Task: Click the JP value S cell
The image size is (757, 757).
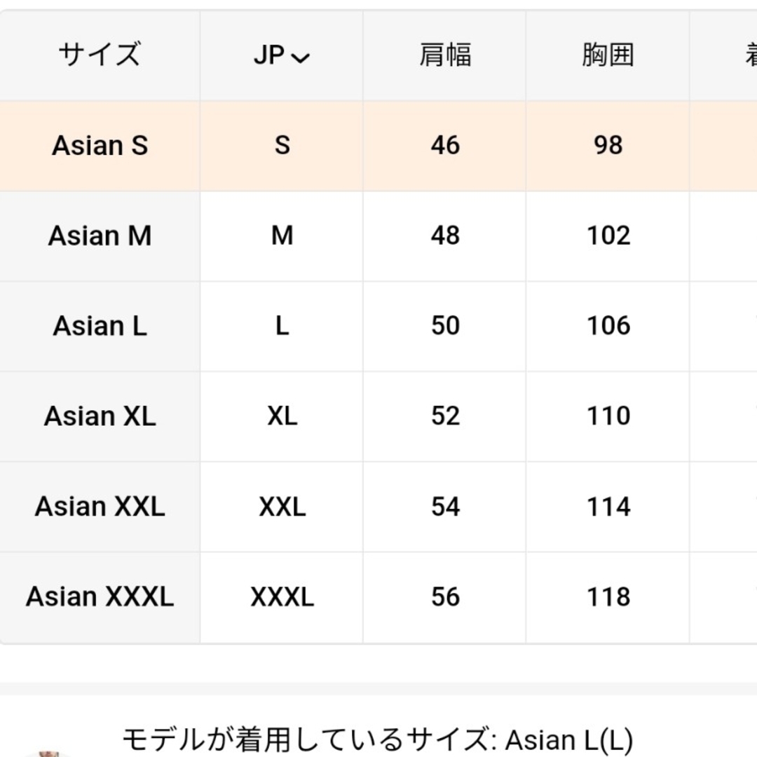Action: point(282,145)
